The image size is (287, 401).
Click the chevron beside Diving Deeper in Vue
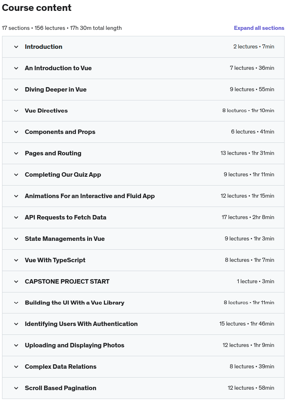click(x=16, y=90)
